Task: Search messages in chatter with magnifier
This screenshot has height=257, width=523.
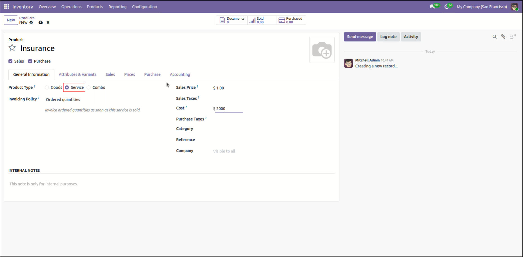Action: (x=495, y=37)
